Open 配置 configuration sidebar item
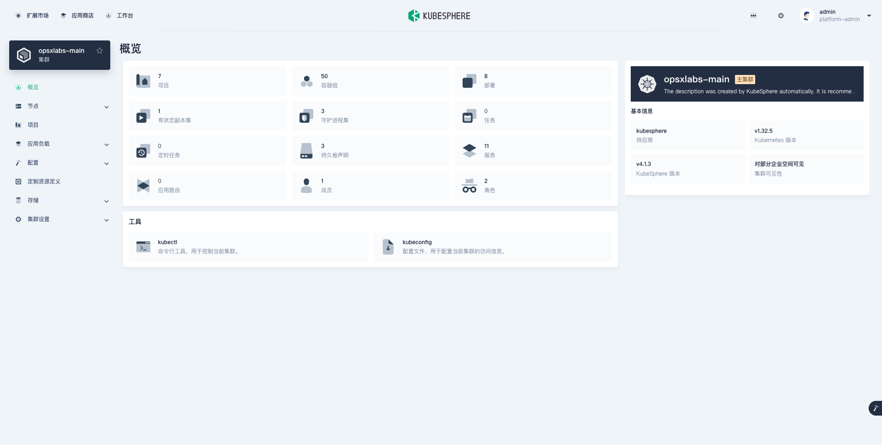The height and width of the screenshot is (445, 882). pos(33,163)
